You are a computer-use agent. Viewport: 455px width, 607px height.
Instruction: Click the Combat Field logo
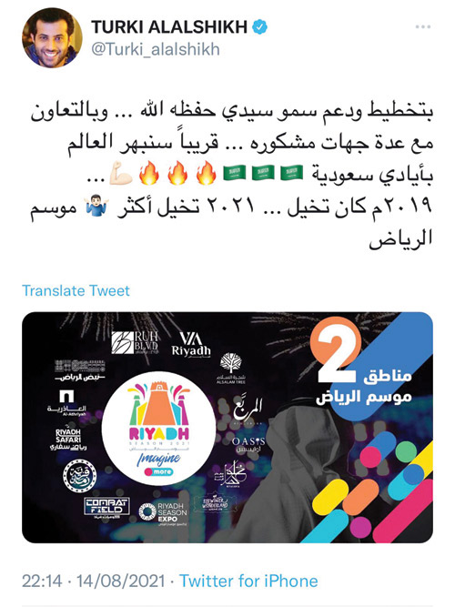106,508
